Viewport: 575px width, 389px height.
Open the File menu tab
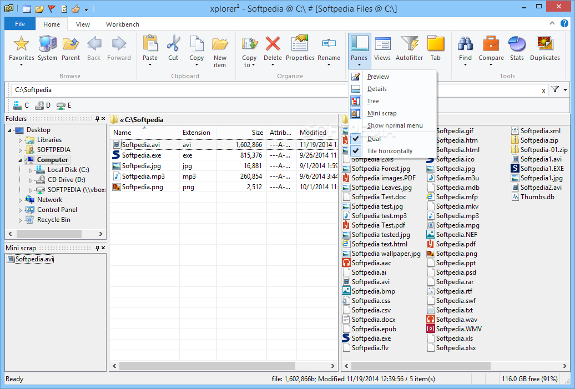coord(20,24)
